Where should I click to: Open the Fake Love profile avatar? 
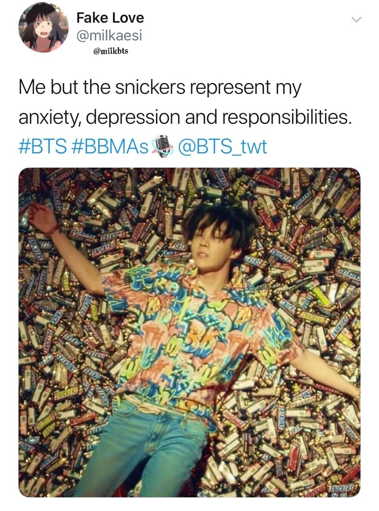coord(43,27)
